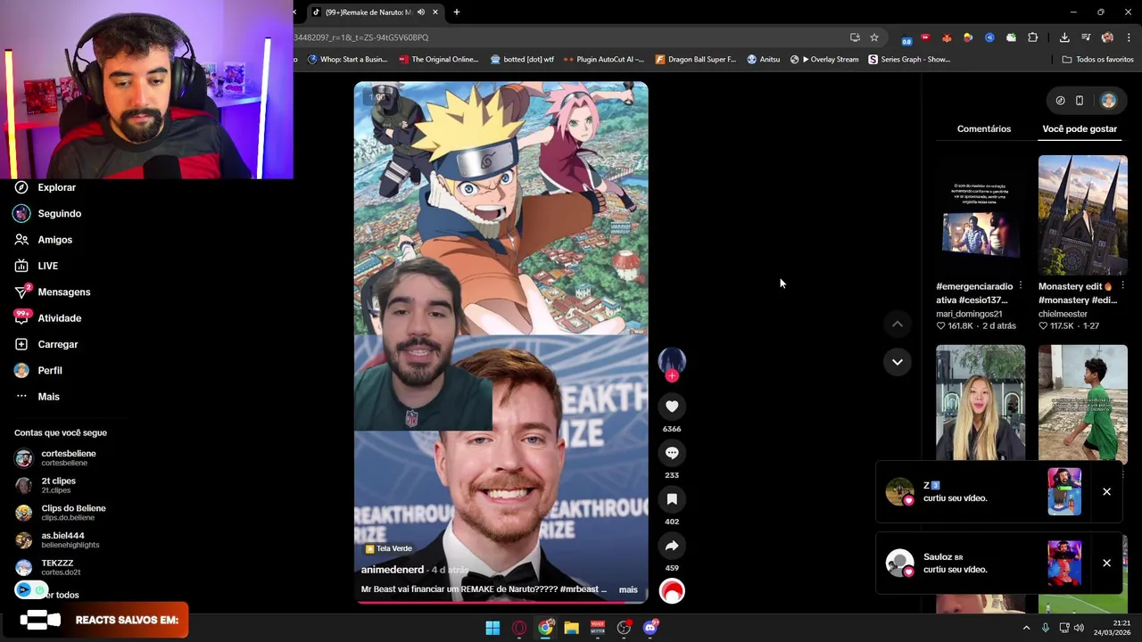Switch to Você pode gostar tab
The height and width of the screenshot is (642, 1142).
coord(1080,128)
